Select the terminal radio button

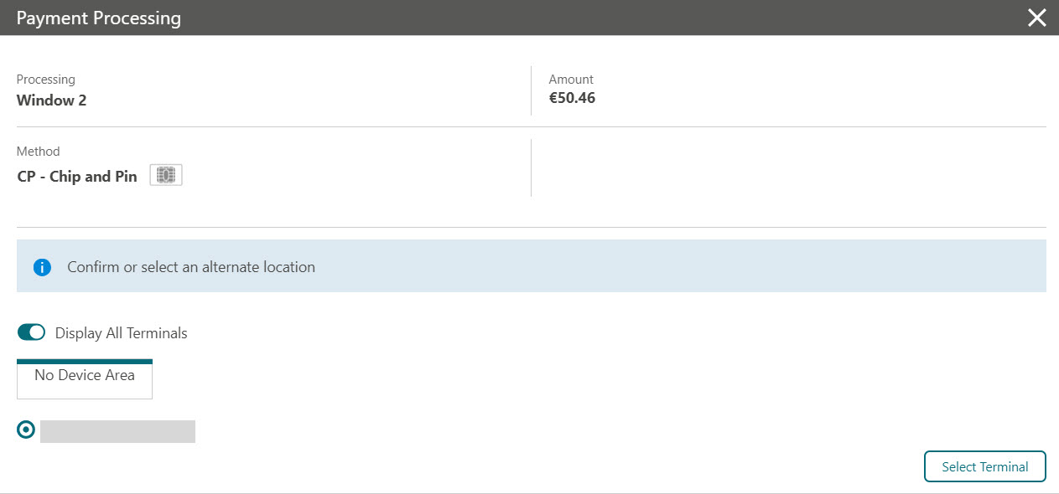[26, 430]
